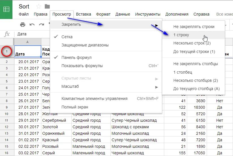
Task: Open the Данные menu
Action: point(123,14)
